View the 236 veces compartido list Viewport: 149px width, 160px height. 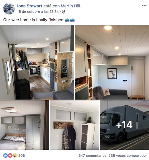tap(127, 156)
